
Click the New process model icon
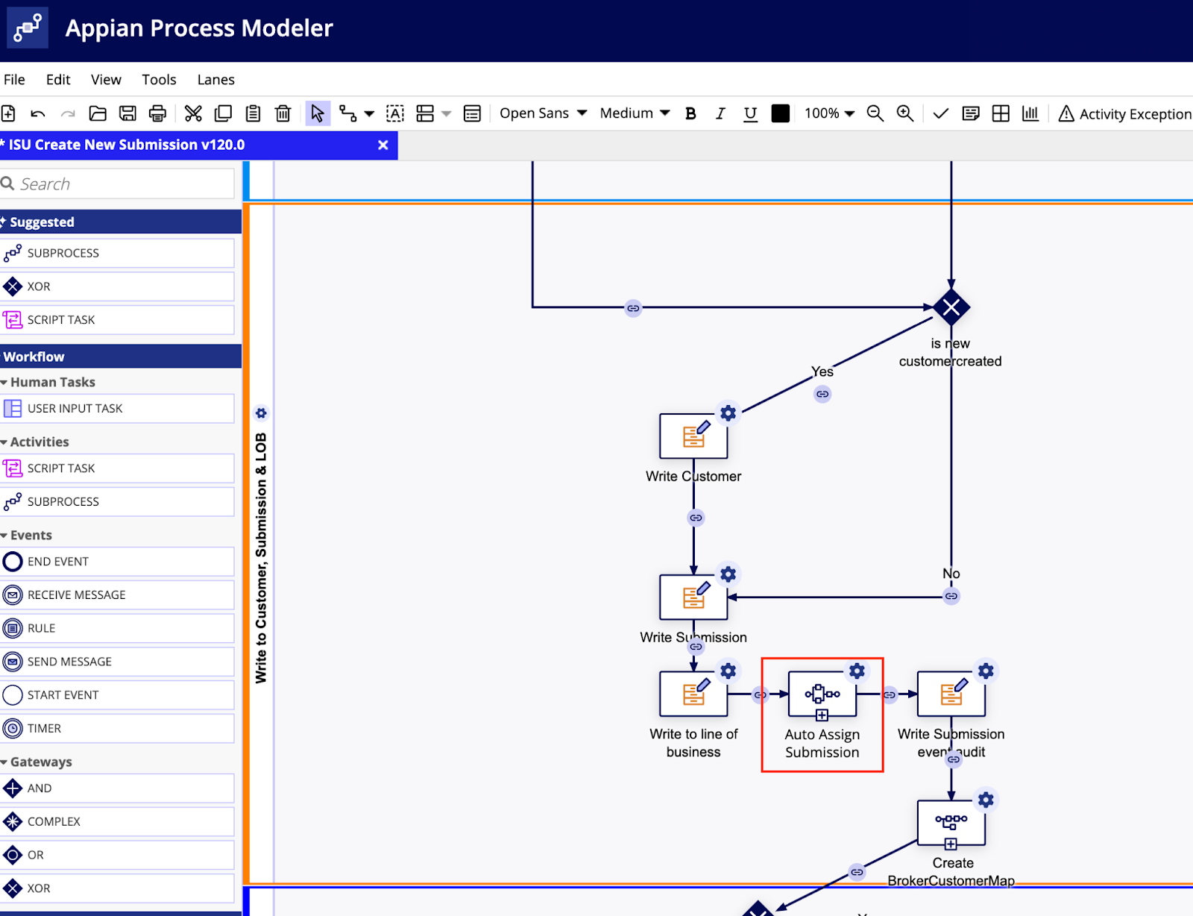point(8,113)
